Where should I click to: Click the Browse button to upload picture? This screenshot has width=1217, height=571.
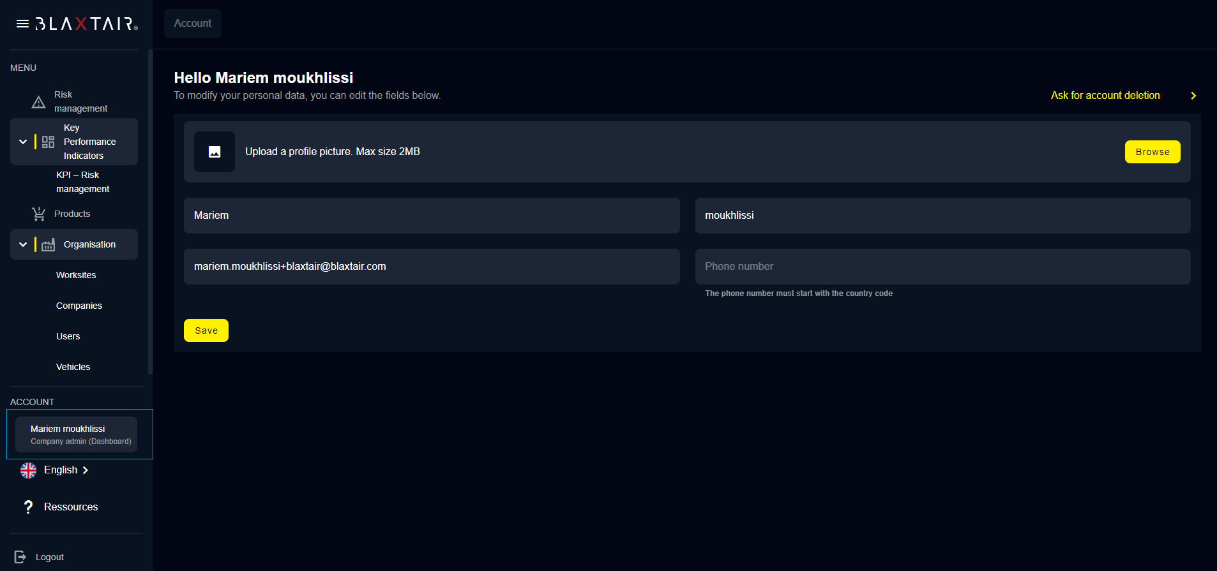tap(1152, 152)
